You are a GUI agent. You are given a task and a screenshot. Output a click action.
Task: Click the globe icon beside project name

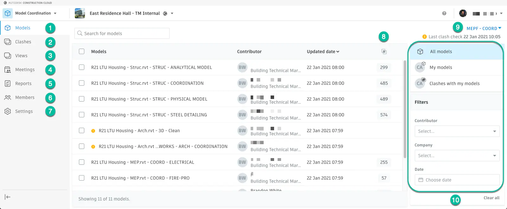(165, 14)
